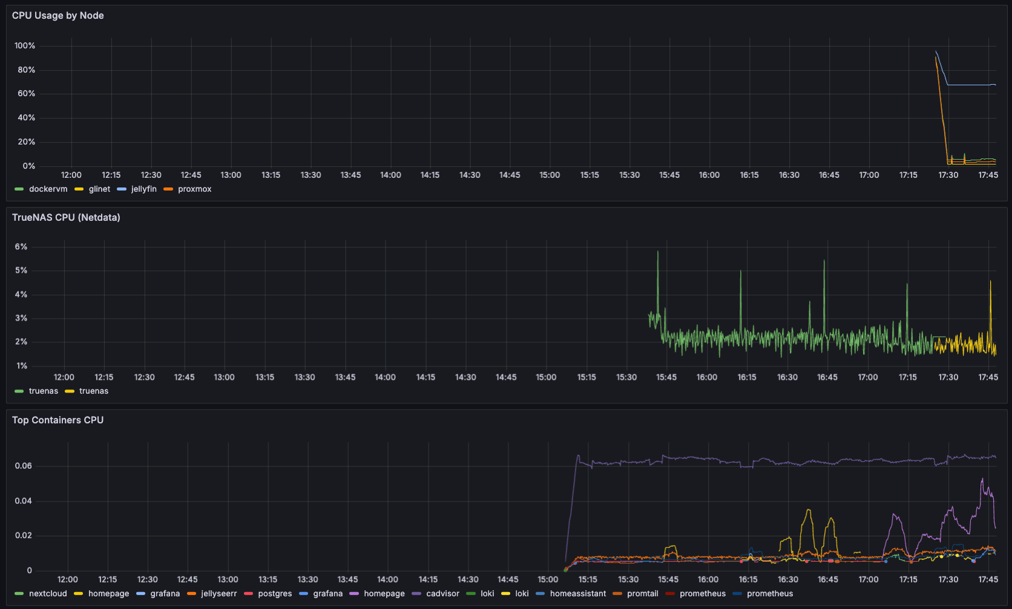
Task: Toggle the yellow truenas legend entry
Action: point(95,391)
